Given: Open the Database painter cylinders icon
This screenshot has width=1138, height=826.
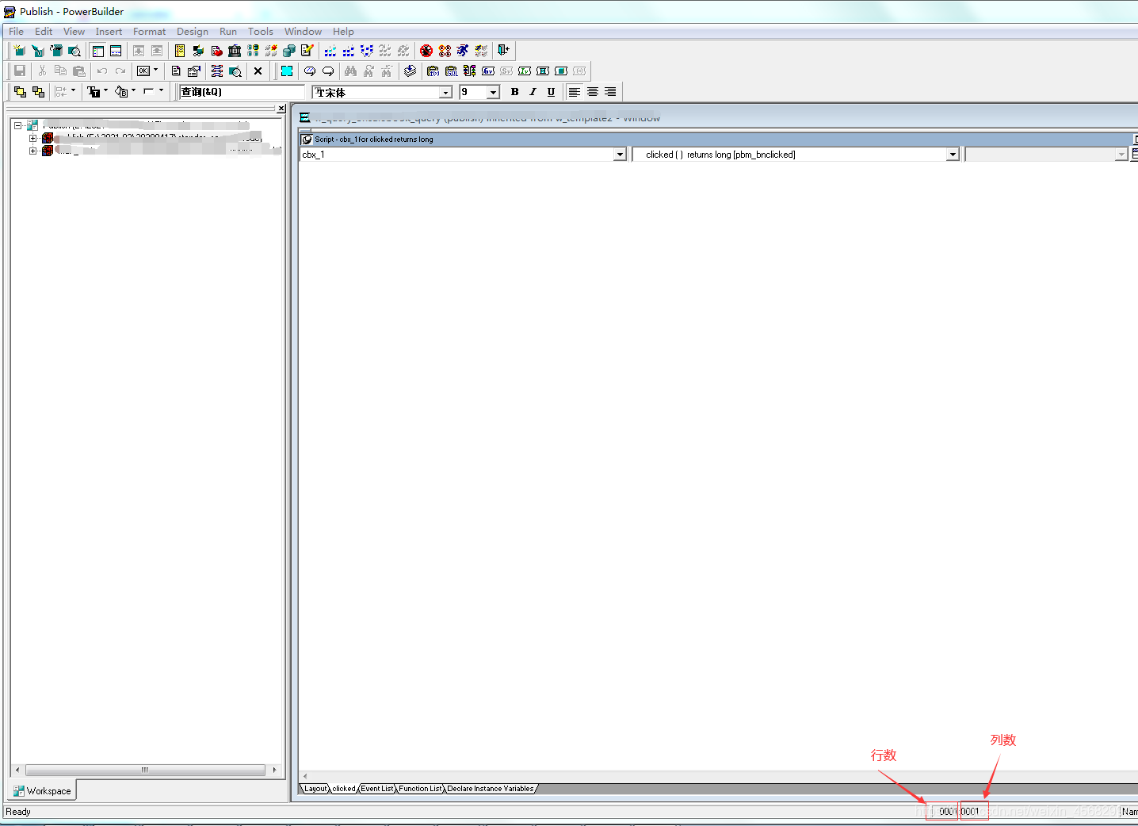Looking at the screenshot, I should [289, 51].
